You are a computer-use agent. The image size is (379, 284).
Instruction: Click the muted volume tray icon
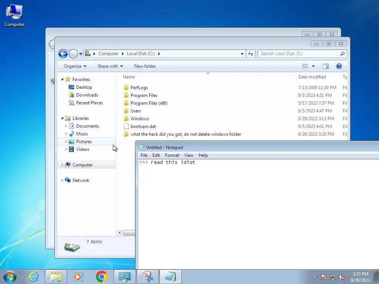tap(342, 277)
